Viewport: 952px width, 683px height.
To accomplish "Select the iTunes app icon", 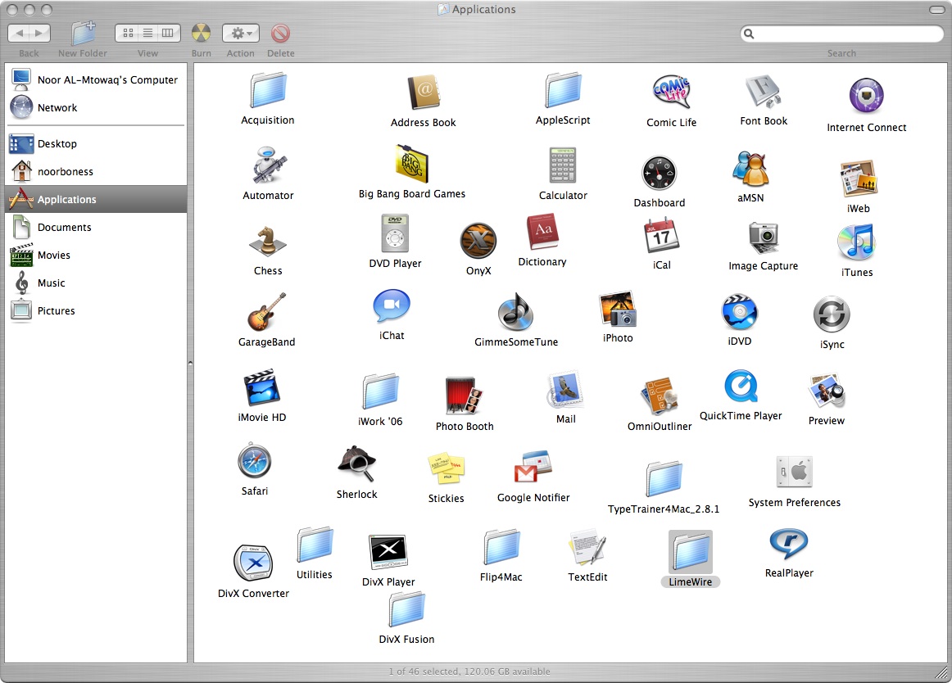I will (x=856, y=242).
